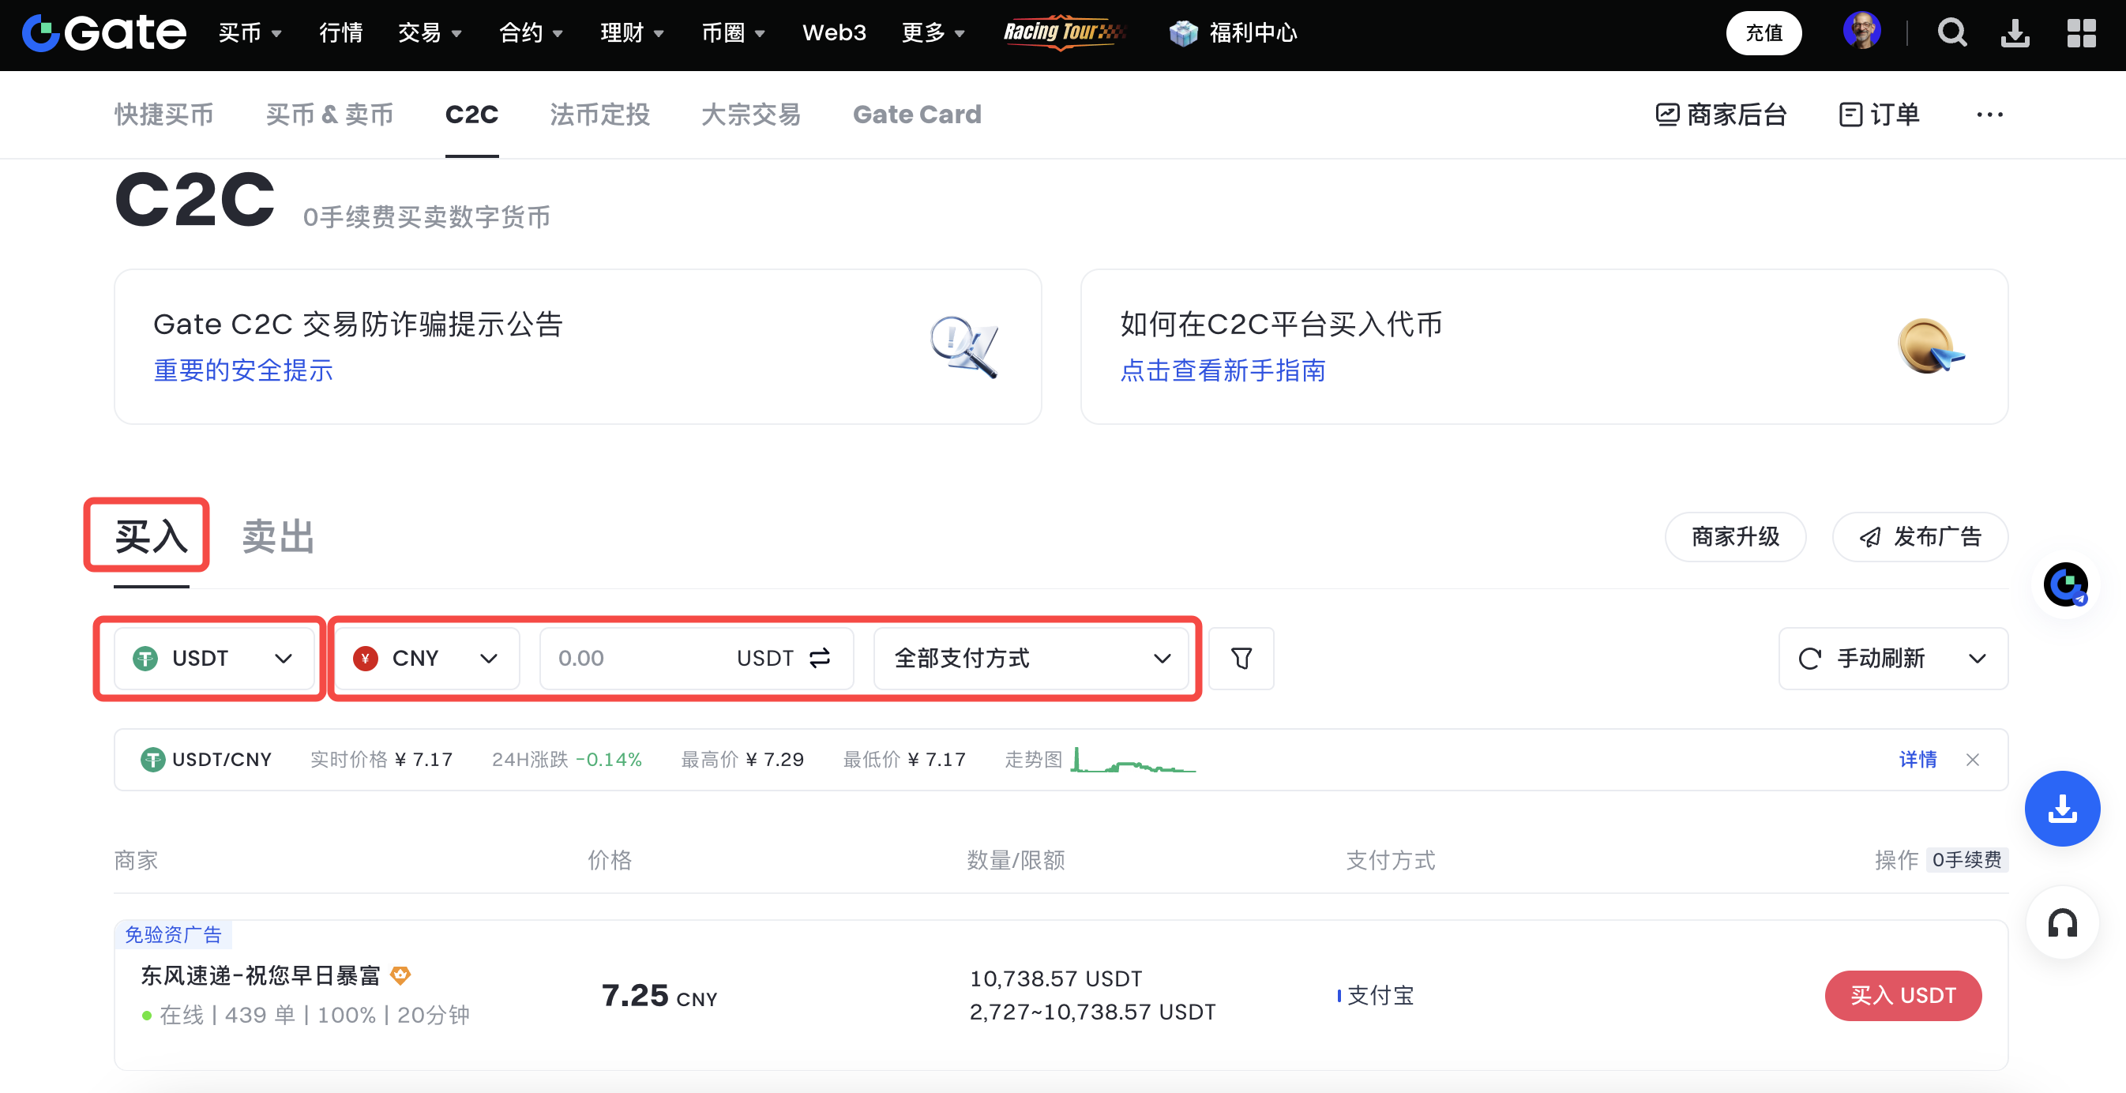Click the app download icon in header
This screenshot has width=2126, height=1093.
click(2015, 33)
